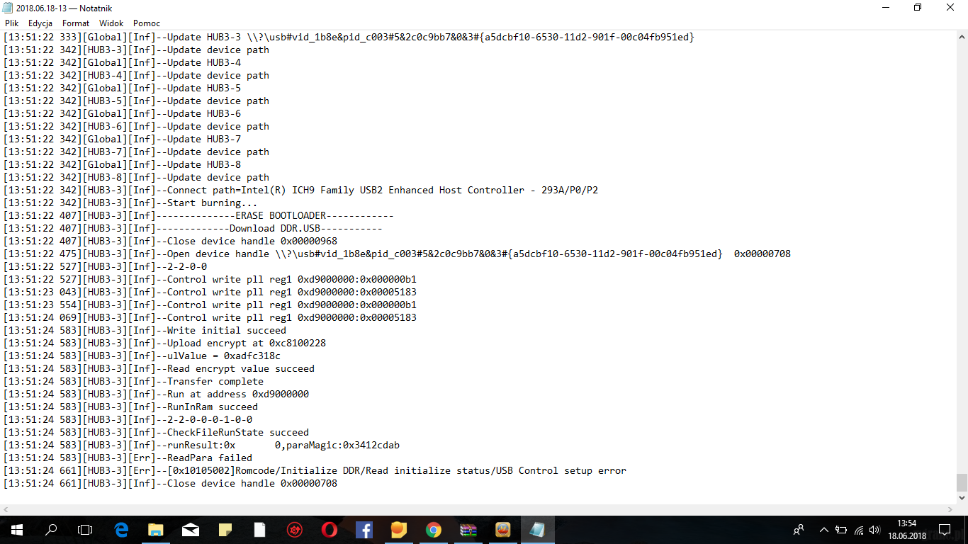Open the blank document icon on the taskbar

coord(260,530)
